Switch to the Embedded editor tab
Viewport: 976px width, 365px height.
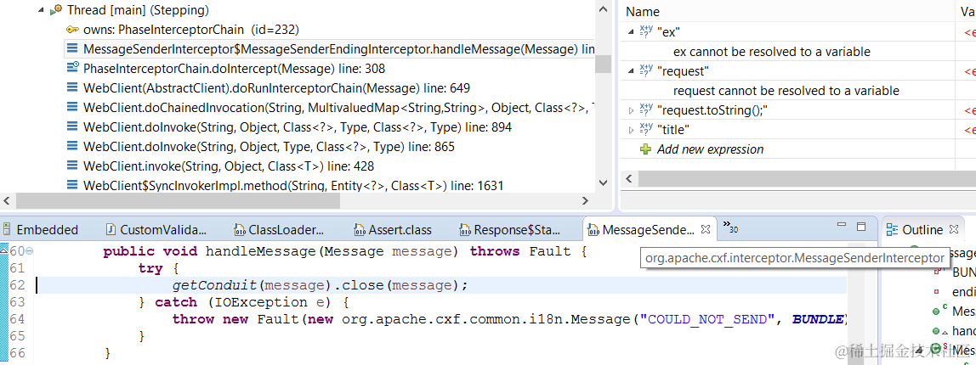[40, 229]
